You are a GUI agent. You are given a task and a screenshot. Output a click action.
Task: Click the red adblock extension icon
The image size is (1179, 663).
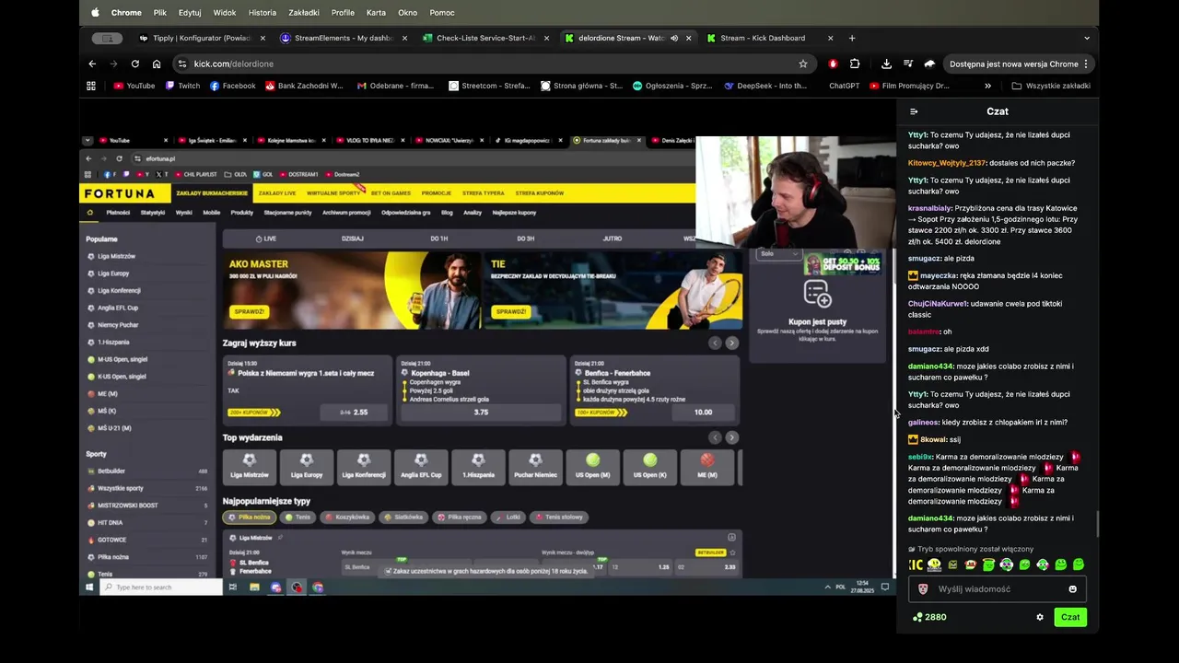click(x=833, y=64)
